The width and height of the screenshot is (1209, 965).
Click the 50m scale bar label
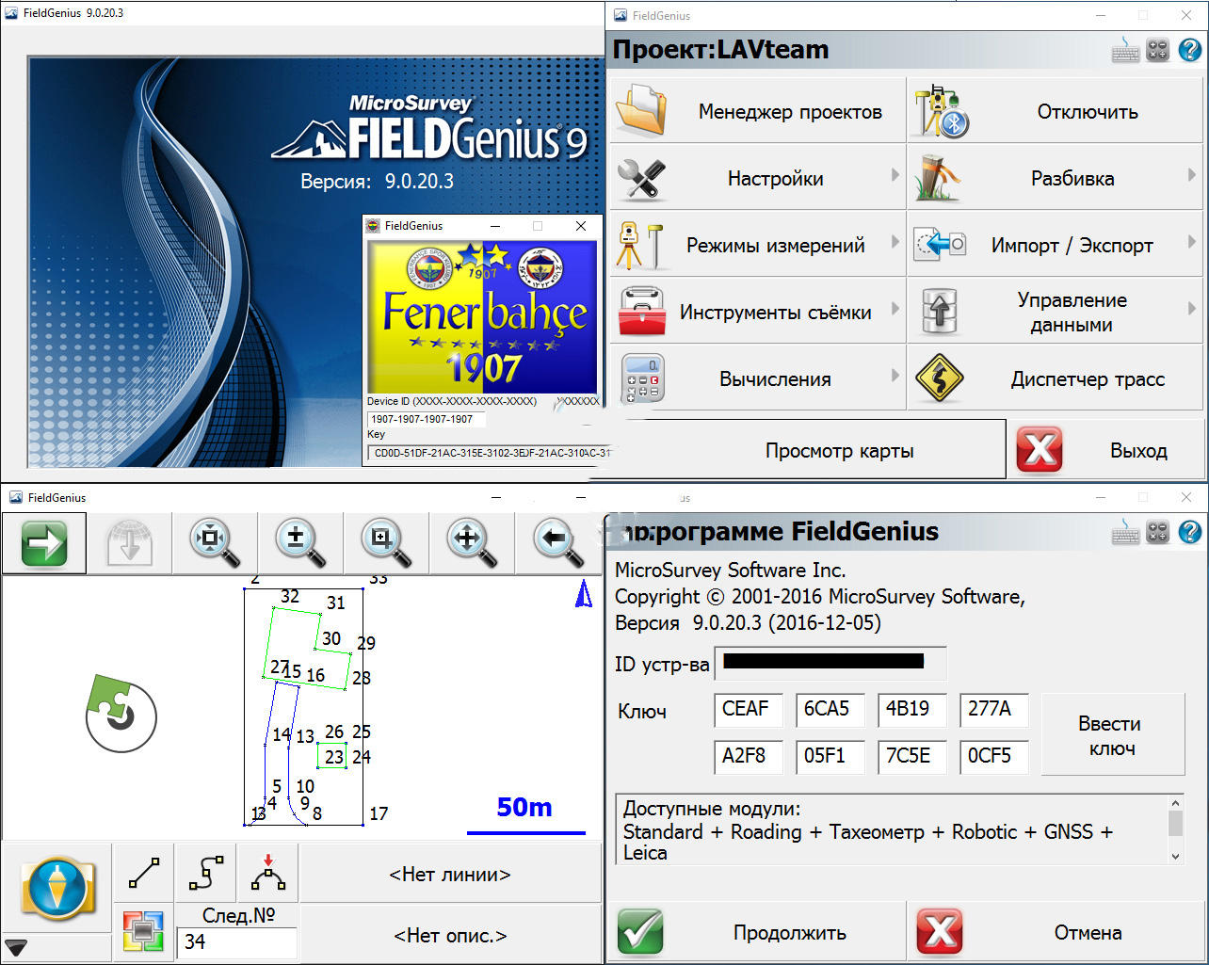pos(524,807)
